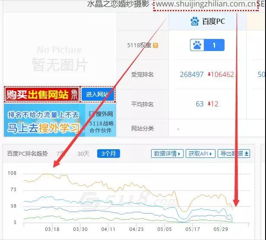The height and width of the screenshot is (240, 266).
Task: Click the 平均排名 value 63
Action: coord(199,104)
